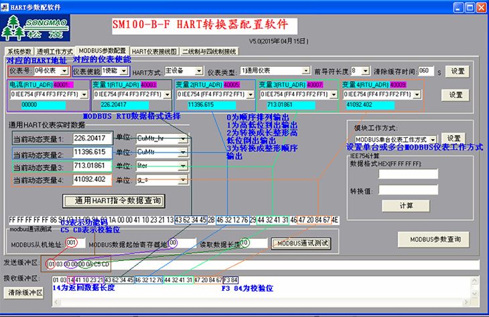Click the 数据格式HEX input field

tap(408, 174)
